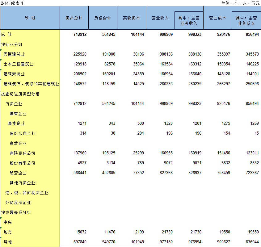Select the 股份合作企业 row label
261x247 pixels.
point(22,133)
